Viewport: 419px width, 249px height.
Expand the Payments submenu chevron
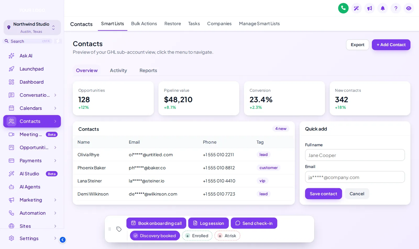pos(55,161)
